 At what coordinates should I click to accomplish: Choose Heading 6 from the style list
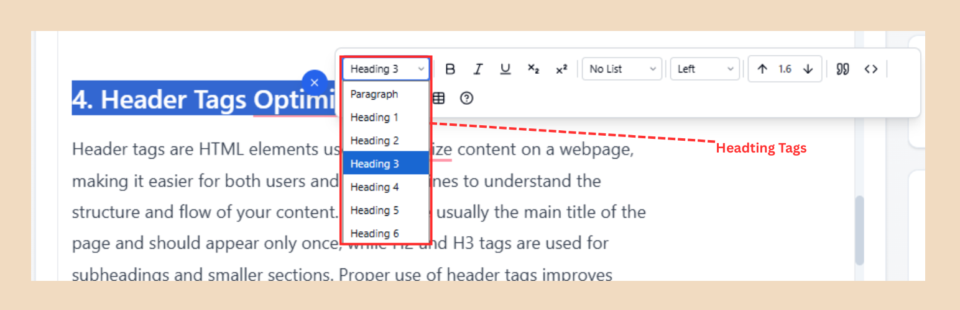click(385, 234)
